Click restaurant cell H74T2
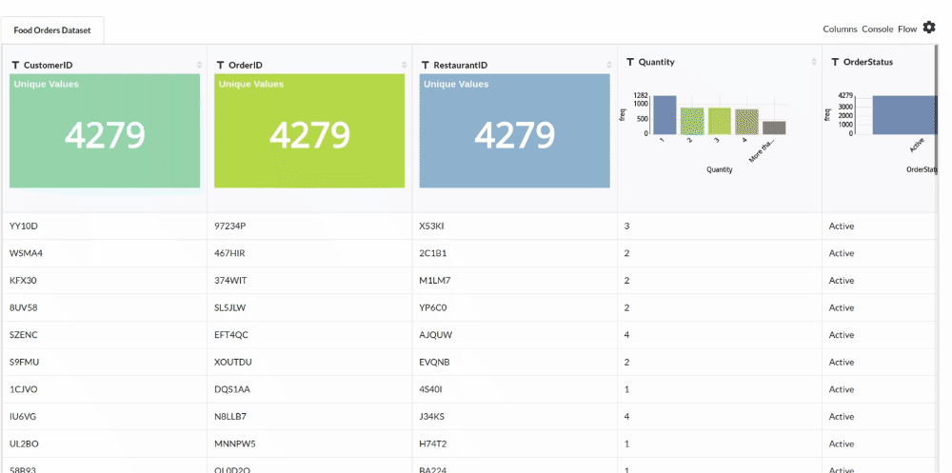 [x=433, y=444]
